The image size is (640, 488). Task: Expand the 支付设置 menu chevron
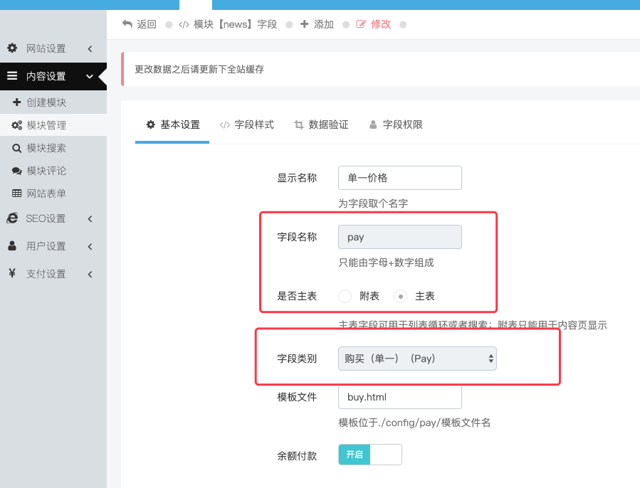pos(90,274)
